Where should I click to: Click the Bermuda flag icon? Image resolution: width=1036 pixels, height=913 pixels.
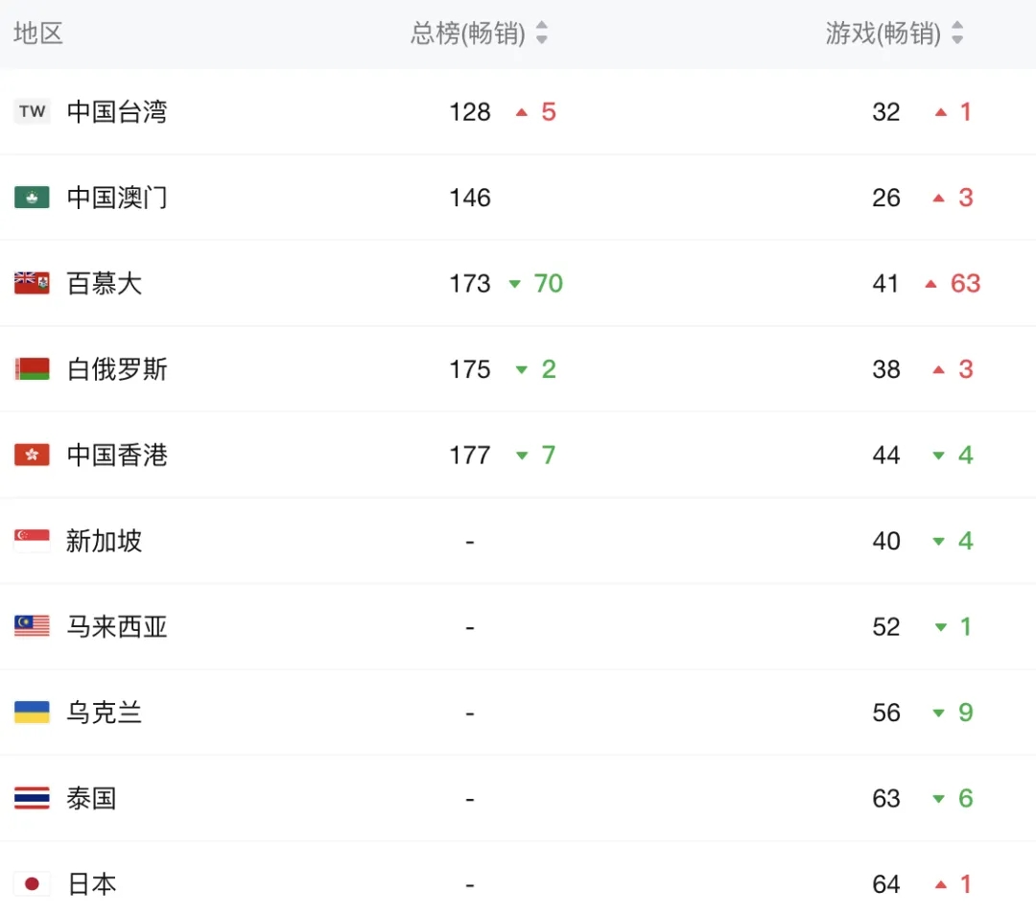32,283
